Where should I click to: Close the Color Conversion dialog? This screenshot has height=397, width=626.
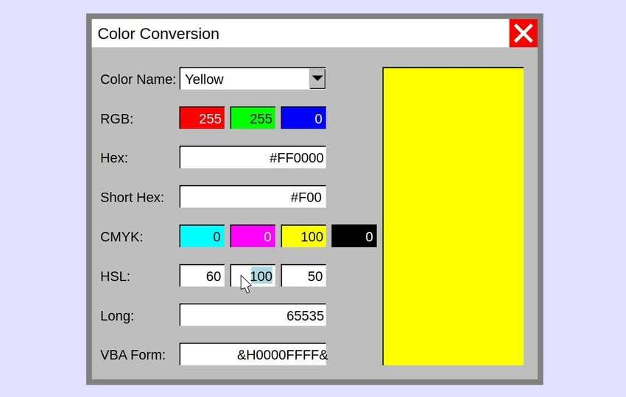point(523,33)
